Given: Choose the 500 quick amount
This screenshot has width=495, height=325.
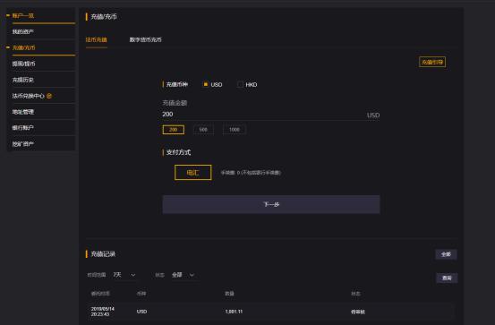Looking at the screenshot, I should point(203,130).
